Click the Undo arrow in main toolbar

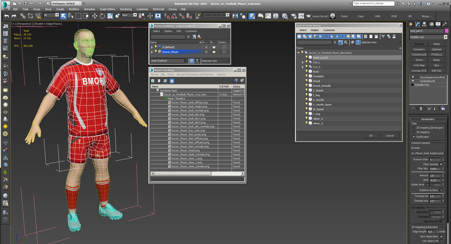pos(6,16)
